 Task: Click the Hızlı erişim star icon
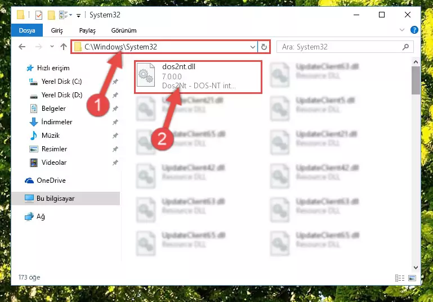tap(30, 68)
